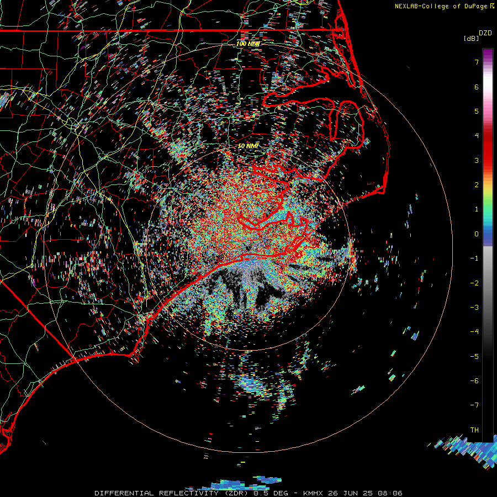The height and width of the screenshot is (497, 497).
Task: Click the -4 dB tick on color scale
Action: 474,332
